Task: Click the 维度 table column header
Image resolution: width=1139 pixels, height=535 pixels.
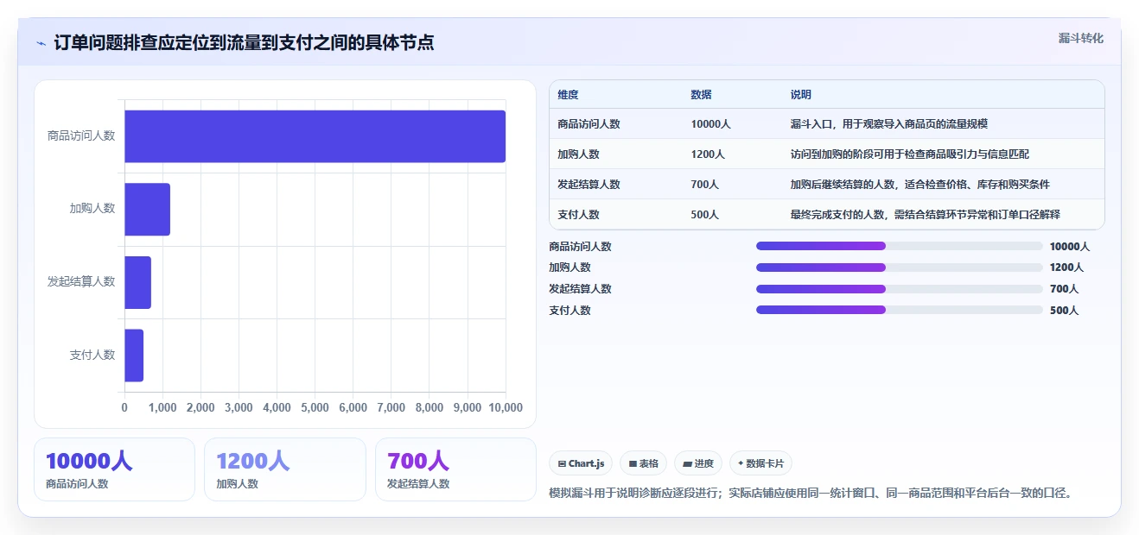Action: 568,95
